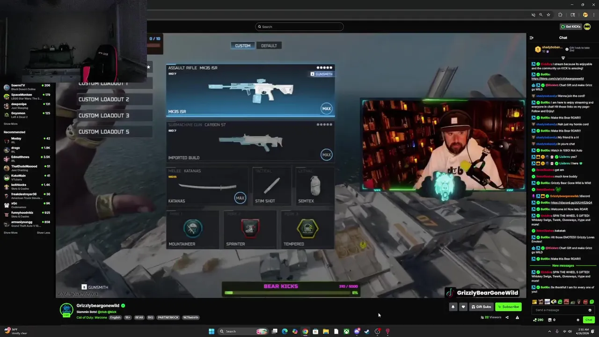Select Custom Loadout 5 in video
This screenshot has width=599, height=337.
click(115, 132)
